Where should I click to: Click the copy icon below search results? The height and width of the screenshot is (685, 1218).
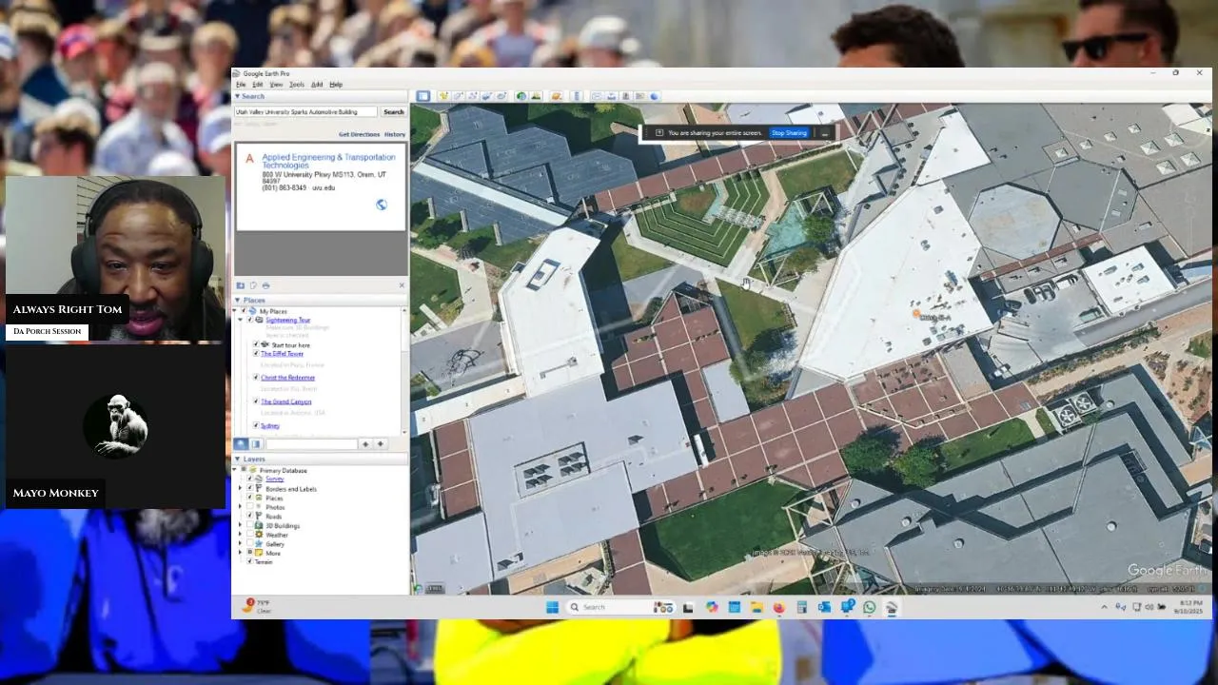253,285
